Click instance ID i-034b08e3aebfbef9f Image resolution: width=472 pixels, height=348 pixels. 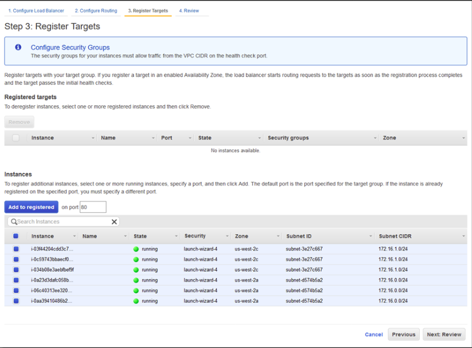click(x=52, y=270)
